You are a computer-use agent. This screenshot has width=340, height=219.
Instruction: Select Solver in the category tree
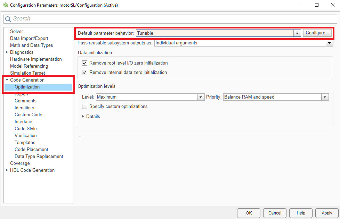coord(17,32)
